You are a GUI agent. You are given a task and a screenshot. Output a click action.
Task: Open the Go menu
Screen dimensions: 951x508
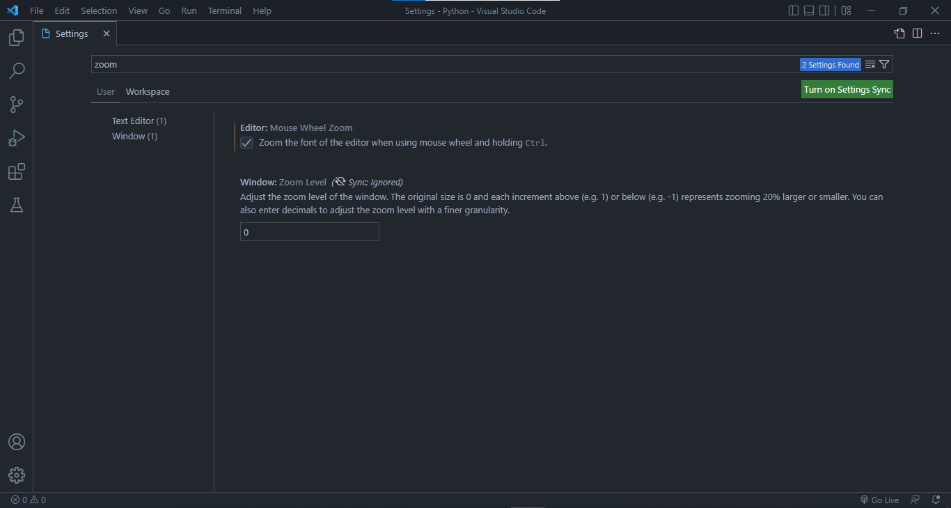coord(164,10)
